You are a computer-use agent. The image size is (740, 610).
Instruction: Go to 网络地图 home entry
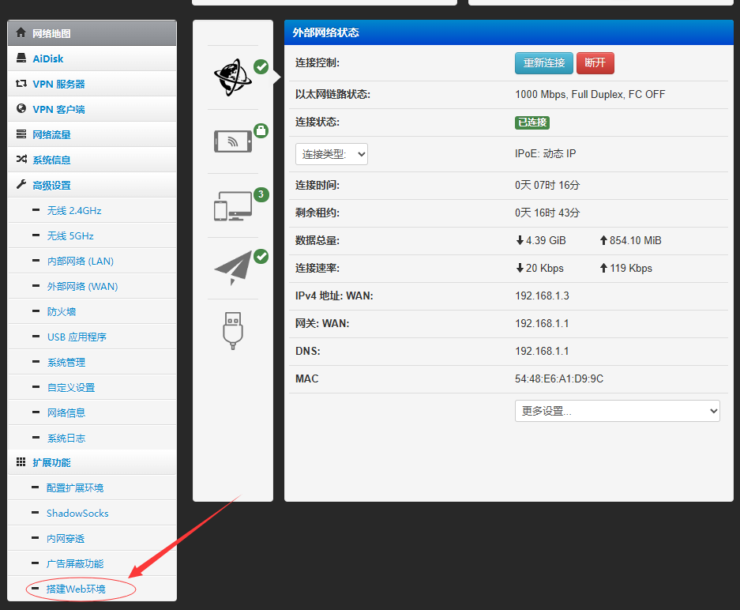coord(51,33)
